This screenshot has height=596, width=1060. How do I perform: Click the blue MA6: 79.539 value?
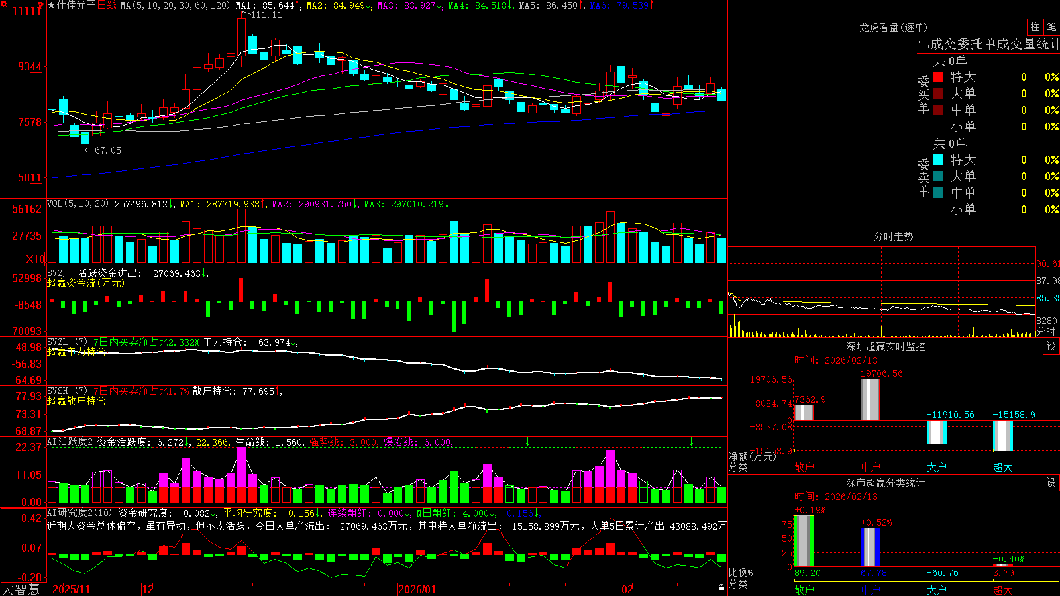pos(619,5)
